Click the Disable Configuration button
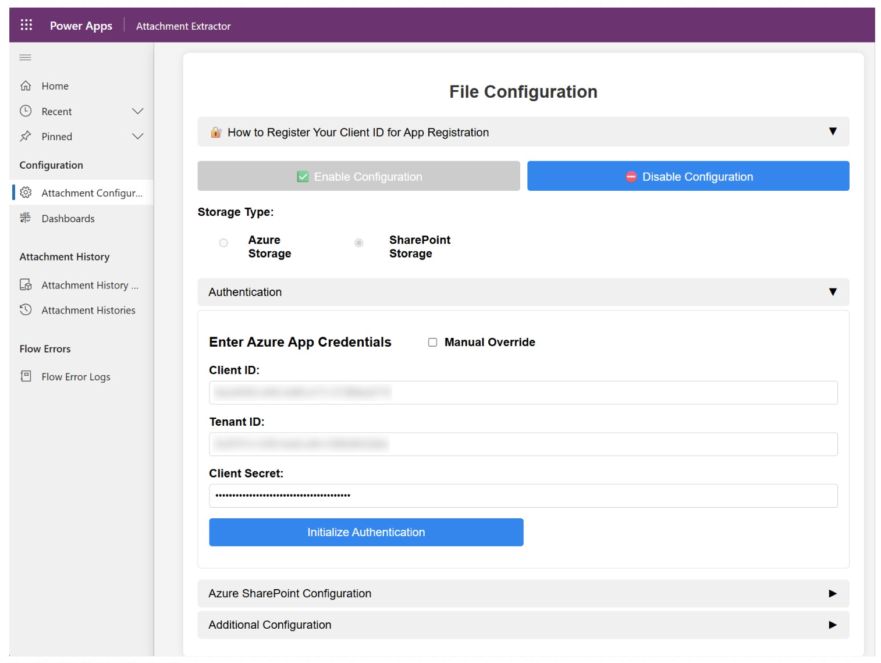This screenshot has height=663, width=881. 688,176
